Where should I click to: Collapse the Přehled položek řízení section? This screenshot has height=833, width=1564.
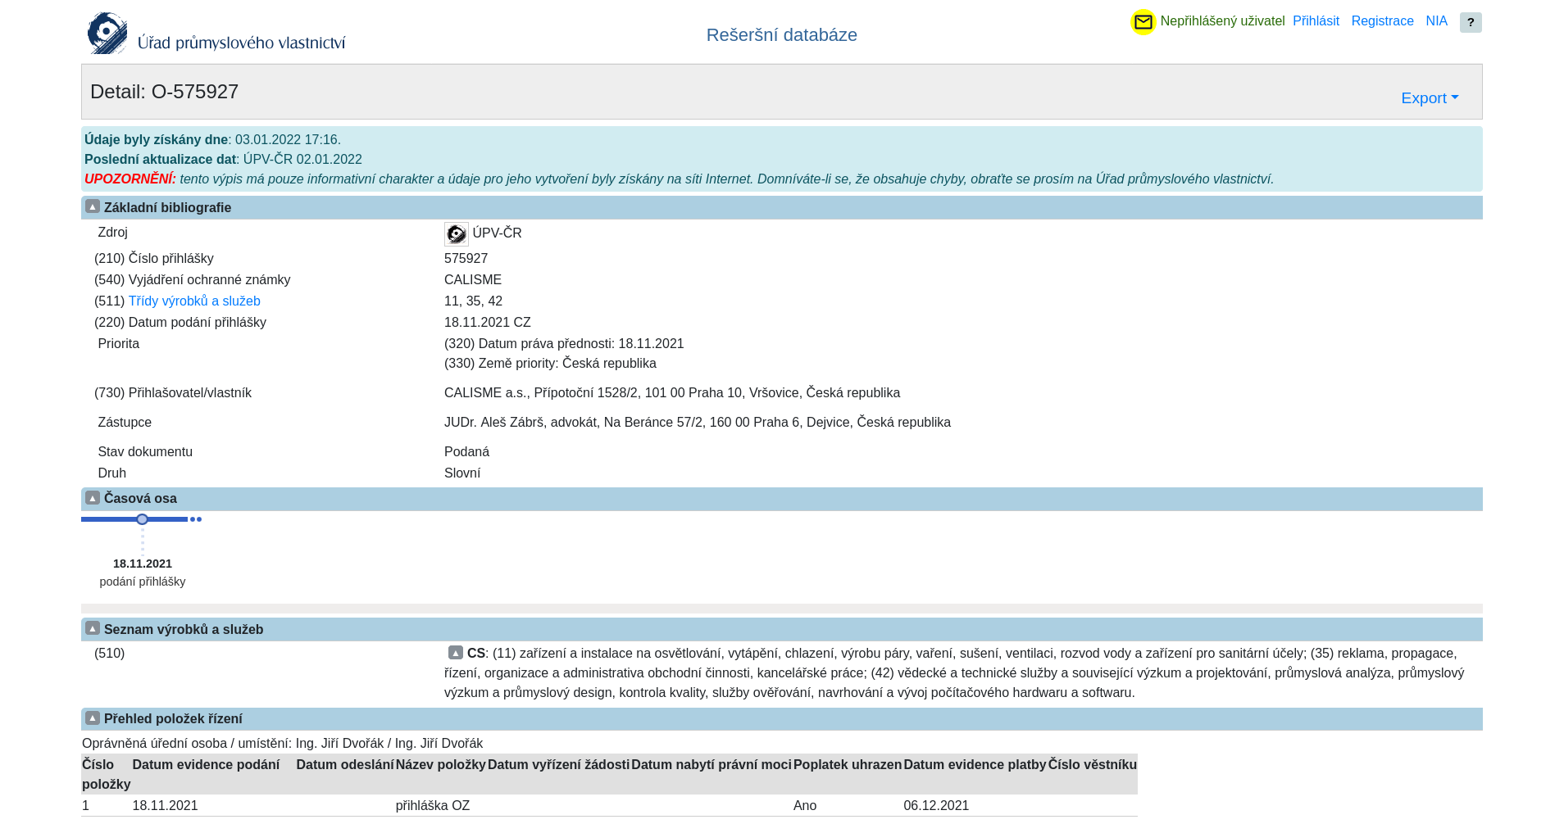coord(93,718)
